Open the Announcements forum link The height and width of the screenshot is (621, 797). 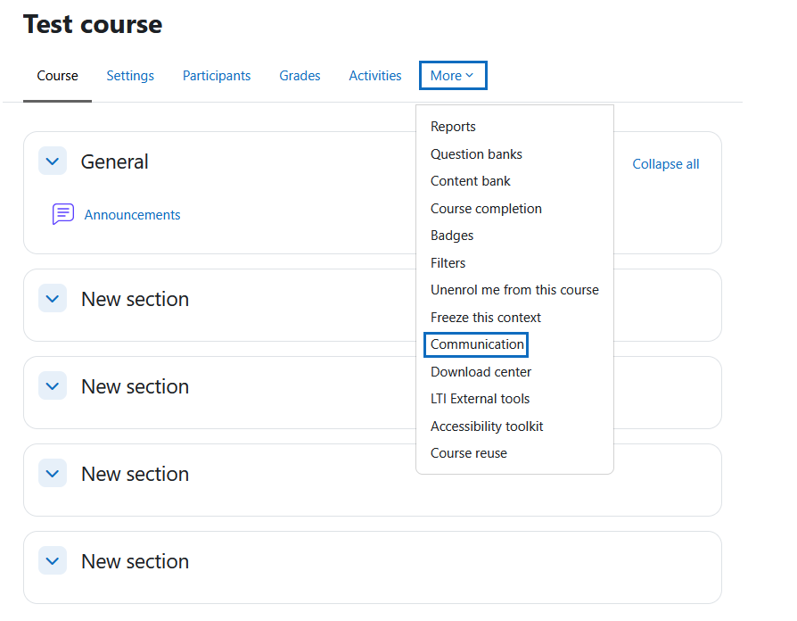(132, 215)
